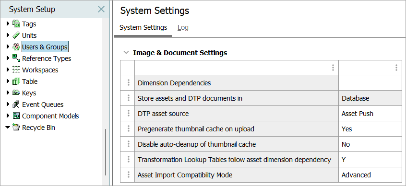Select Component Models tree item

click(50, 116)
